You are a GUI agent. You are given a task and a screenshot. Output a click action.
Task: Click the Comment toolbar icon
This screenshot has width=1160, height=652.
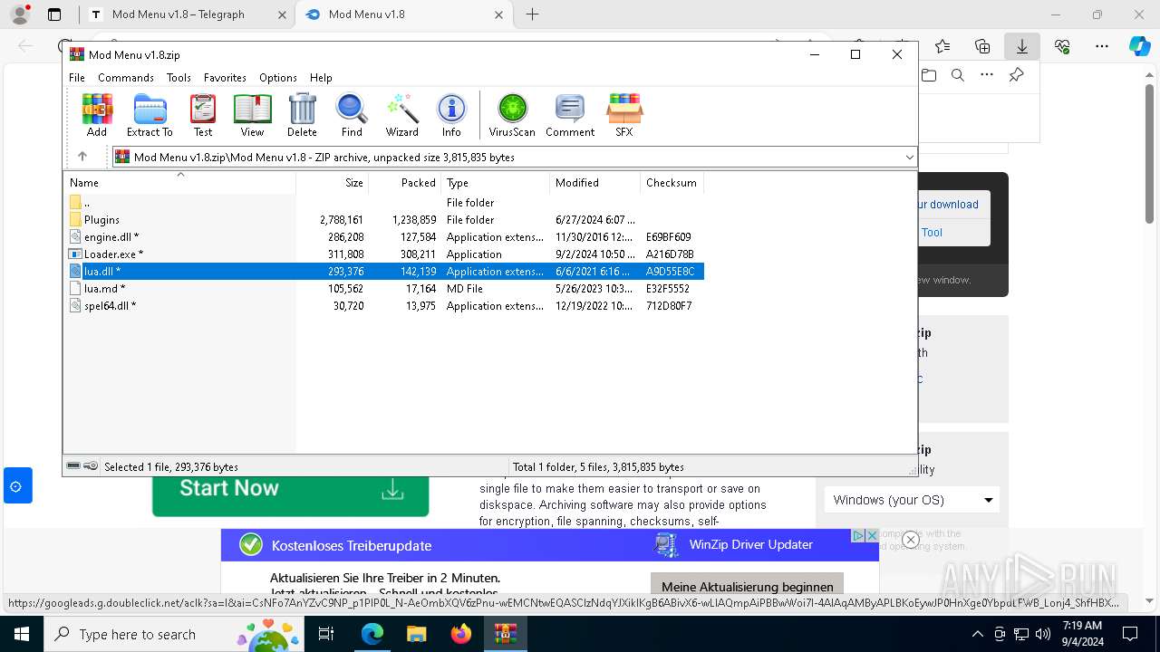tap(570, 115)
